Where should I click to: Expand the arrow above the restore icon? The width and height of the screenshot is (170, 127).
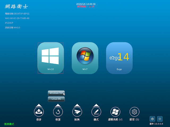[58, 105]
